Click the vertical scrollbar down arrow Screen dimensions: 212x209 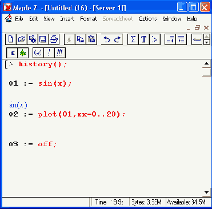[x=206, y=192]
